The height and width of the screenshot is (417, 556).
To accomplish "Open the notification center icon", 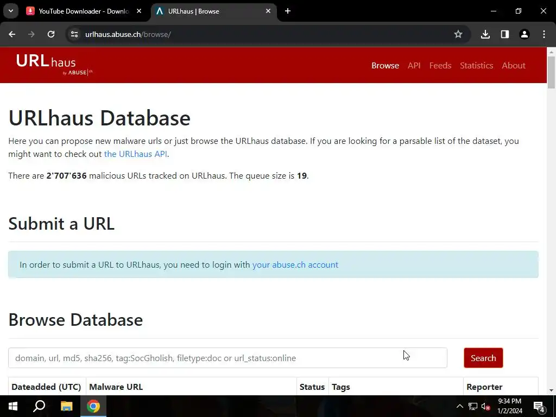I will 539,406.
